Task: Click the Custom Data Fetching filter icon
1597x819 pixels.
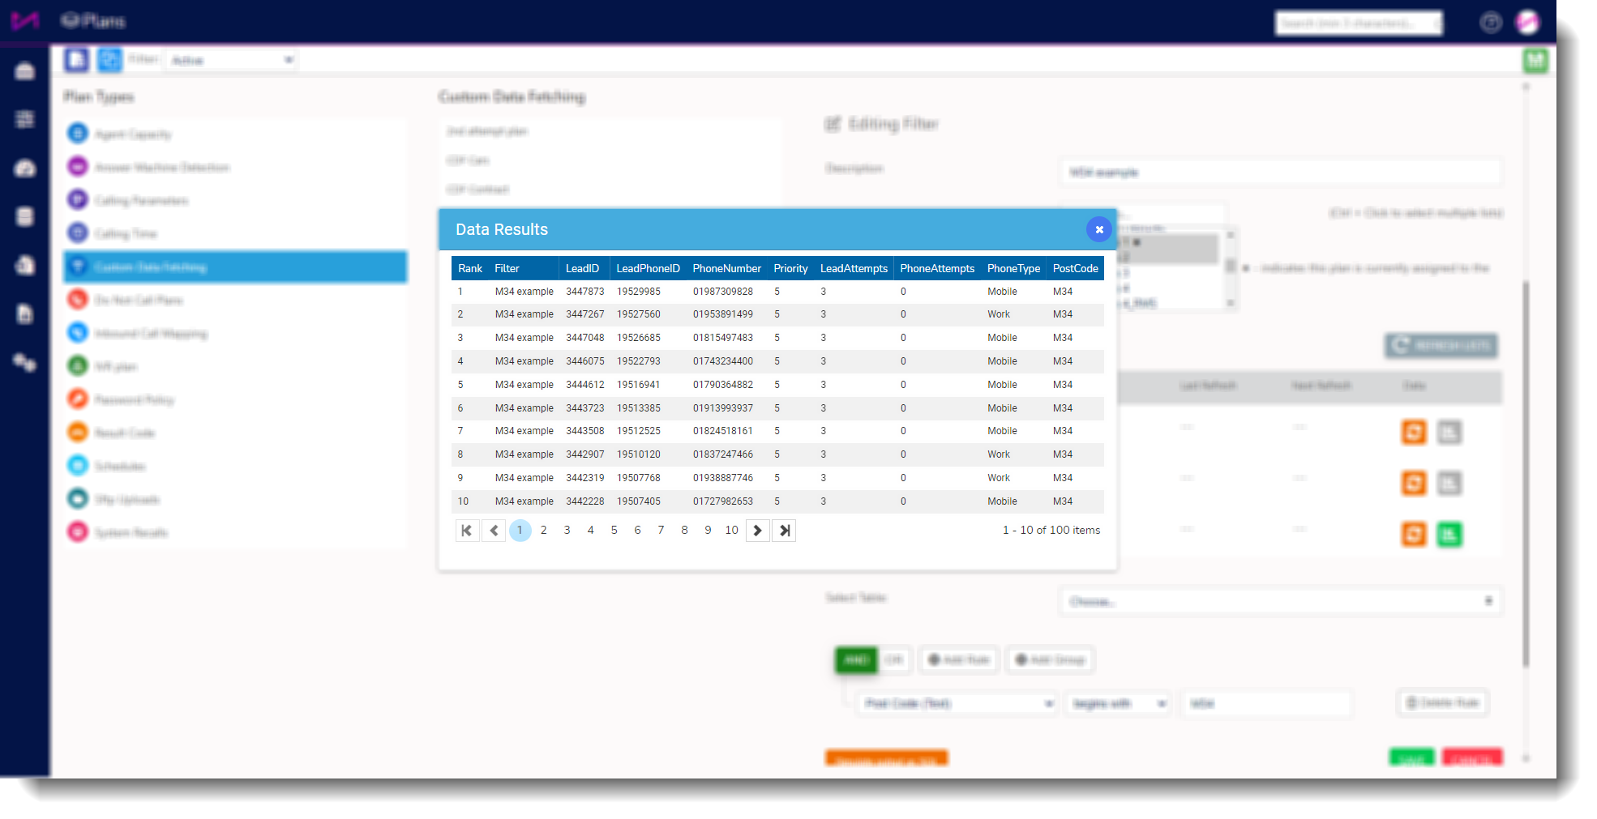Action: pos(78,267)
